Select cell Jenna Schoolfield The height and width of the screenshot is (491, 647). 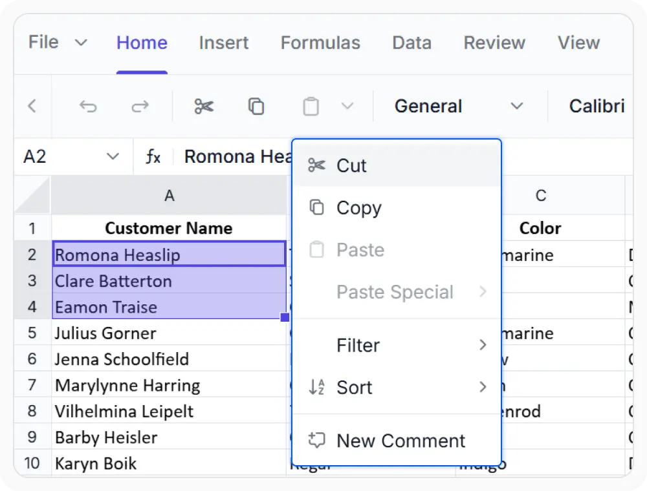point(169,359)
